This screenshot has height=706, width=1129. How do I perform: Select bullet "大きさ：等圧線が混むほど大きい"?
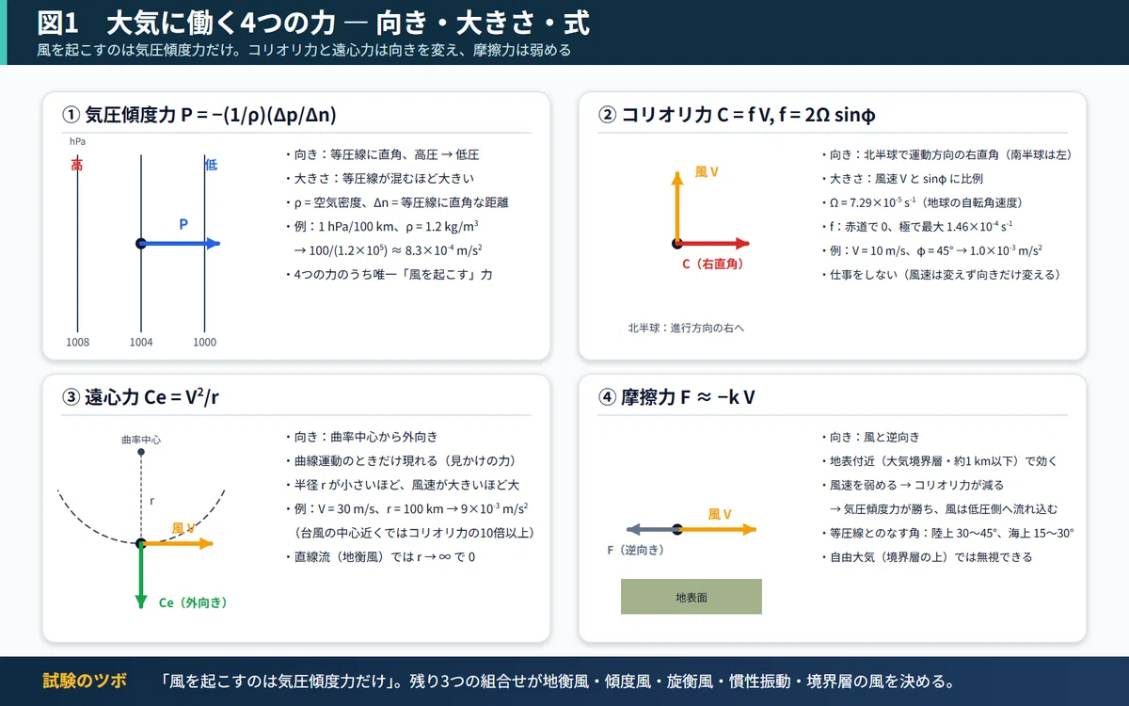point(378,179)
